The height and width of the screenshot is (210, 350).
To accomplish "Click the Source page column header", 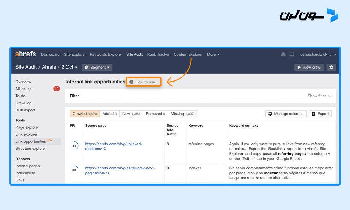I will point(96,125).
